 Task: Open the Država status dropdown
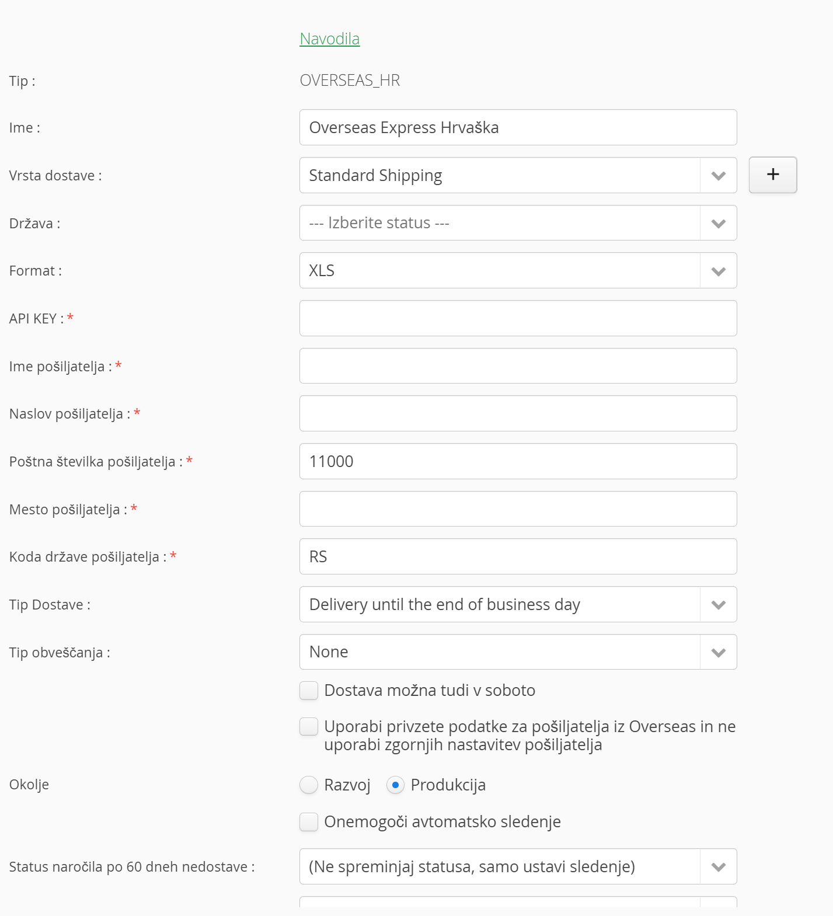click(x=518, y=223)
